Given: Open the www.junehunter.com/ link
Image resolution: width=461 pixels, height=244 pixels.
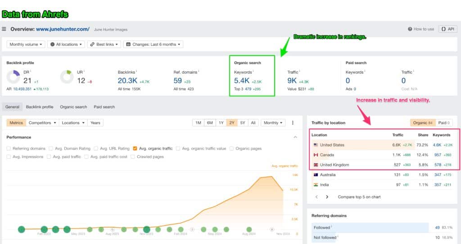Looking at the screenshot, I should pos(63,29).
